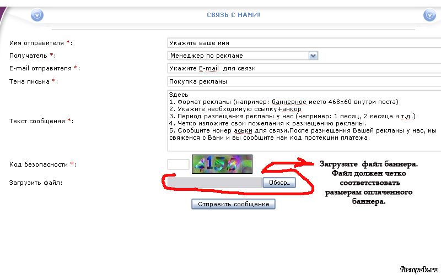Focus the sender E-mail input field
The image size is (441, 275).
(304, 68)
